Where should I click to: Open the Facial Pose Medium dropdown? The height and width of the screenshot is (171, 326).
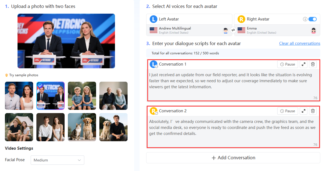57,160
